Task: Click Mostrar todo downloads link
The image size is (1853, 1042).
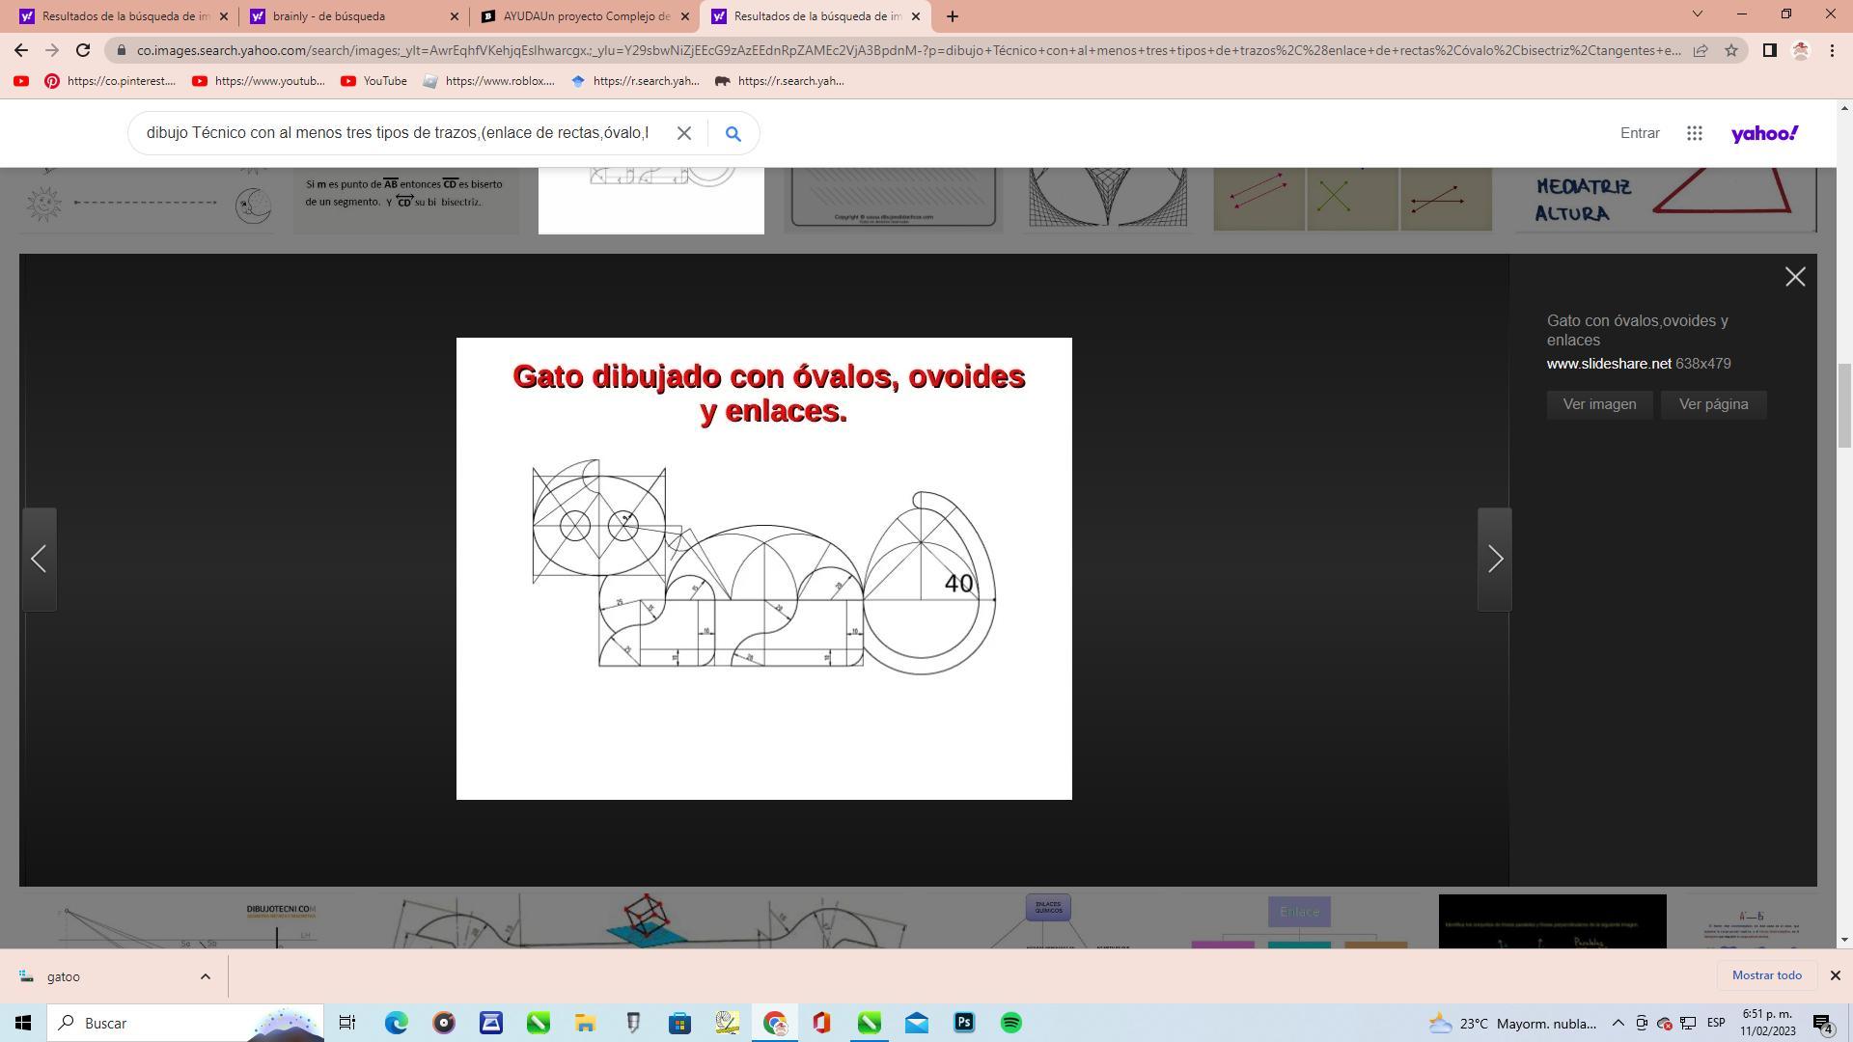Action: click(x=1766, y=975)
